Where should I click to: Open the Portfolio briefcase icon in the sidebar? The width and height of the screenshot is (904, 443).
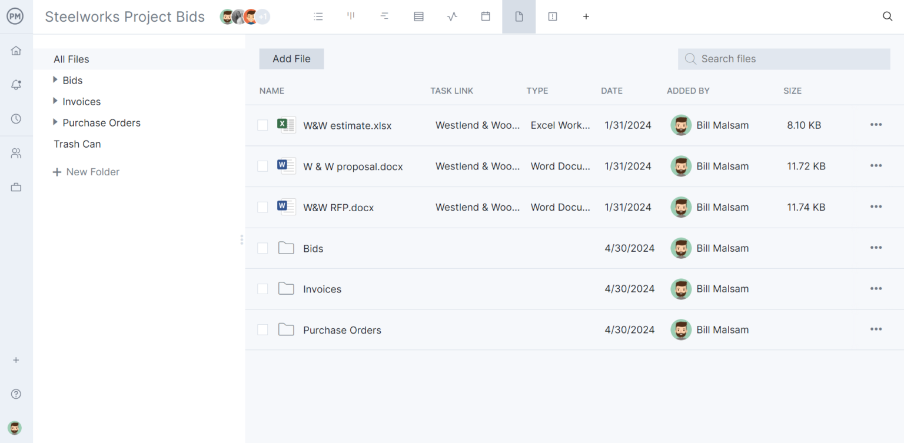(x=16, y=186)
